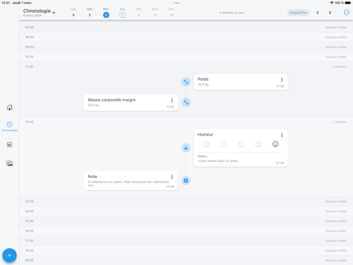Select the Chronologie clock icon in sidebar

10,124
